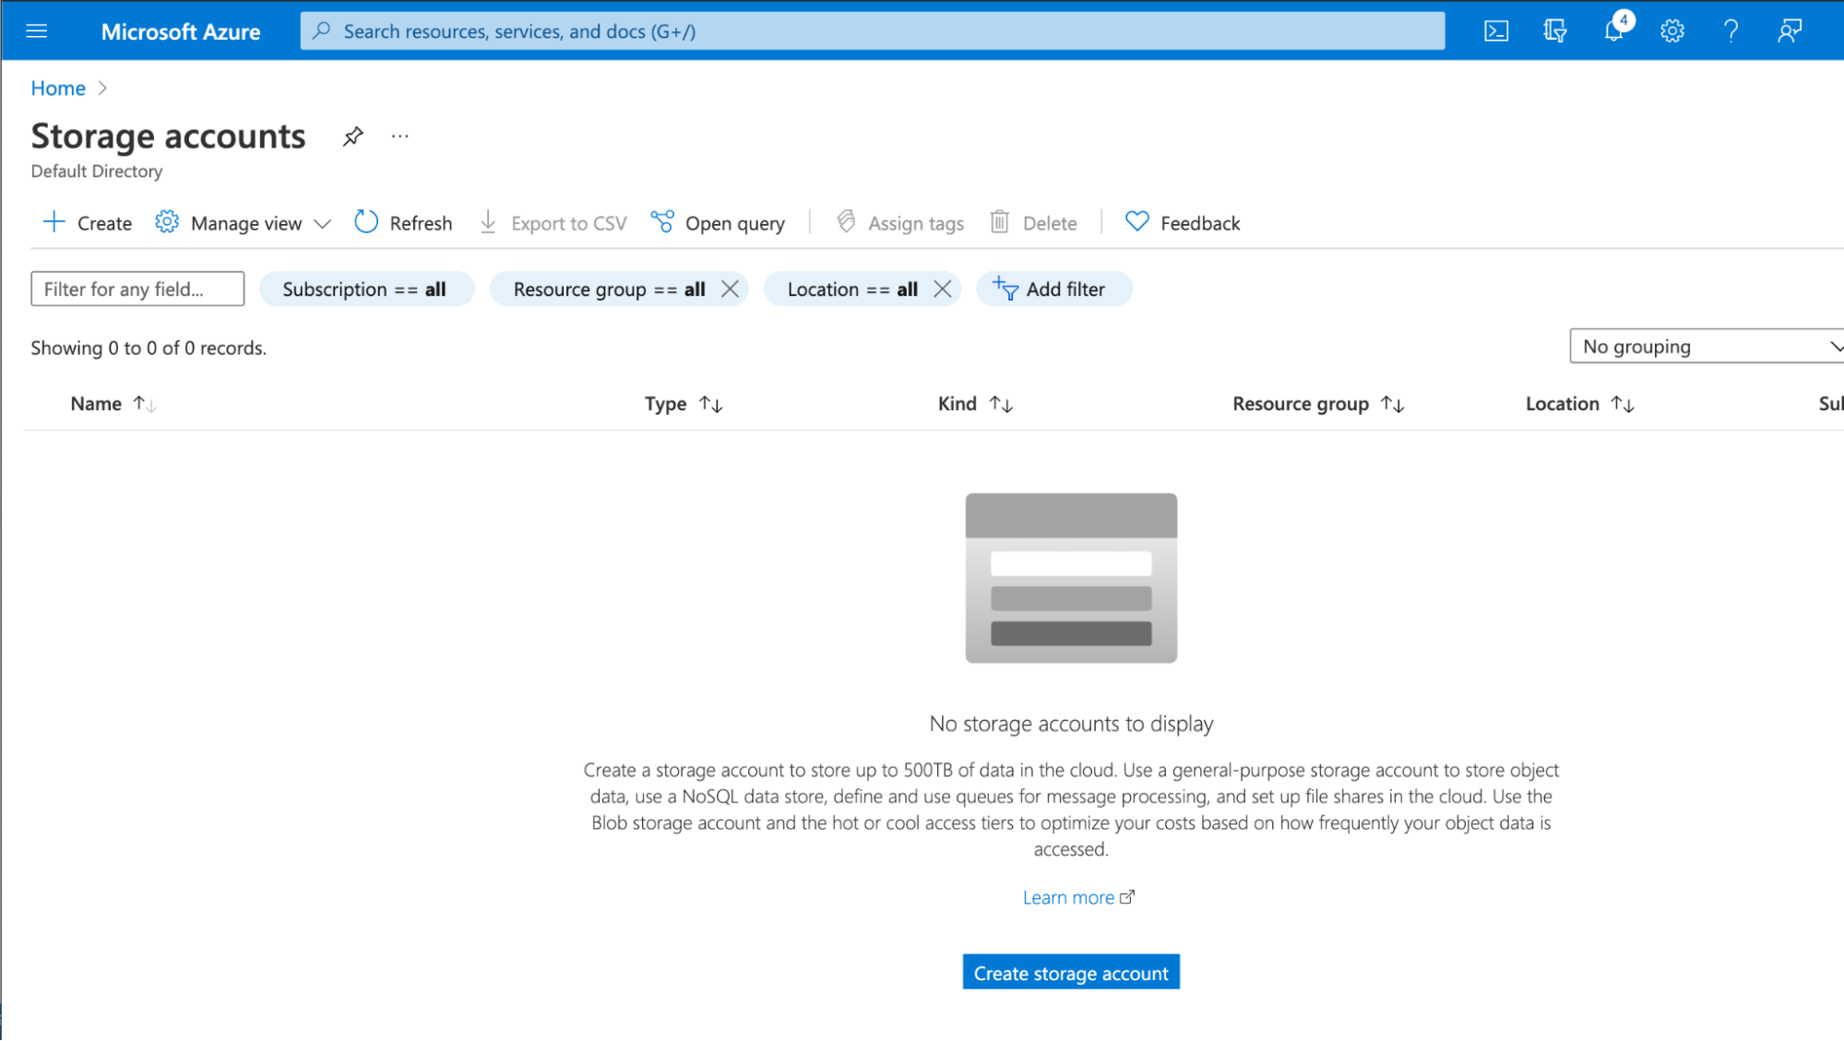Viewport: 1844px width, 1041px height.
Task: Click the Portal menu hamburger icon
Action: (x=37, y=30)
